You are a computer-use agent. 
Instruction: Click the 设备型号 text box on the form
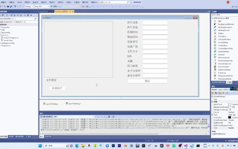pos(155,42)
